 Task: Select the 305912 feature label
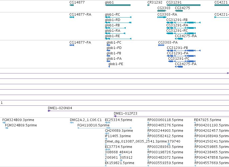click(126, 158)
